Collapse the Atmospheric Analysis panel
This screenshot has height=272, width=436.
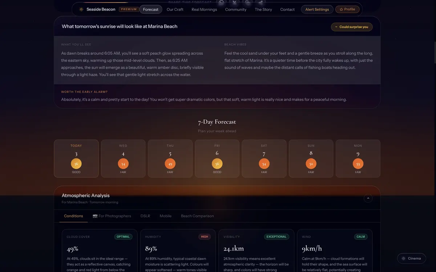pos(368,198)
